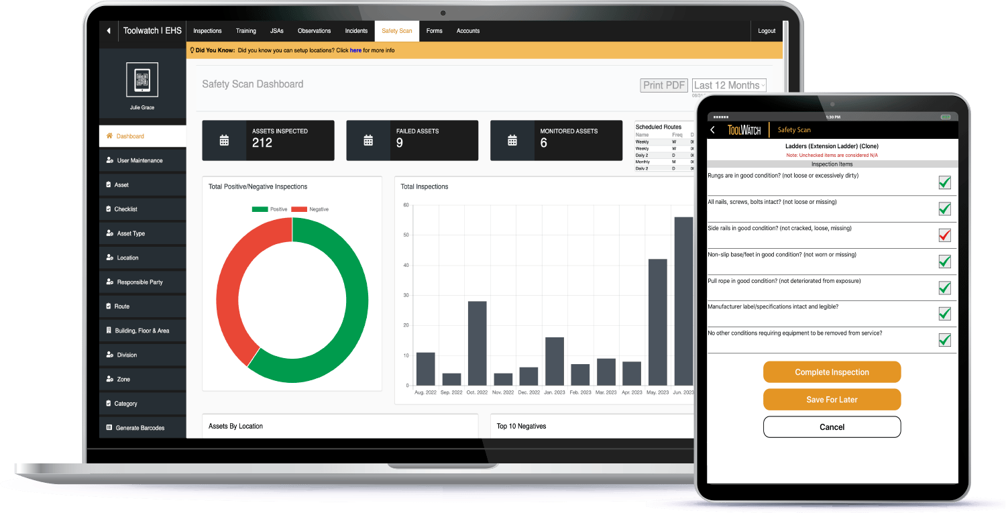Tap the Cancel button on tablet
Screen dimensions: 1006x513
pyautogui.click(x=832, y=427)
